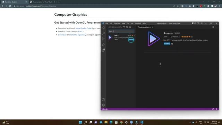Open the Edit menu in VS Code

[111, 23]
